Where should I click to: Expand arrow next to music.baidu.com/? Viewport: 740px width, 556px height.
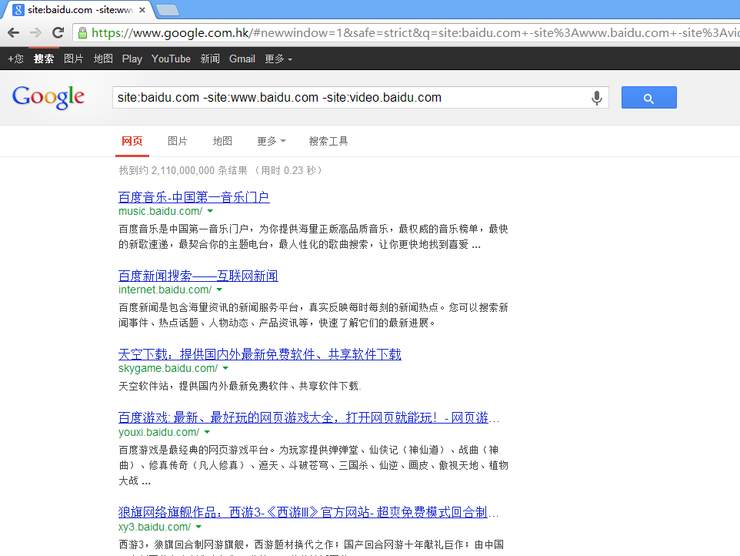[x=210, y=211]
